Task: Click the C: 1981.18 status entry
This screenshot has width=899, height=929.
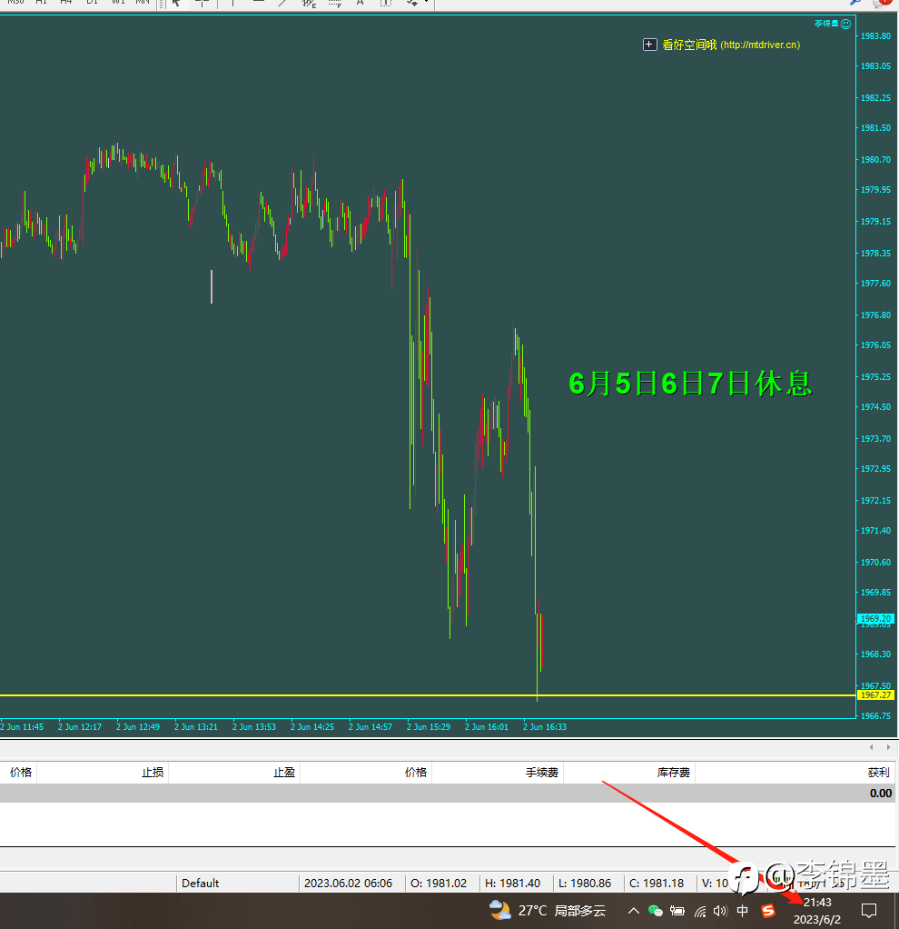Action: click(x=657, y=883)
